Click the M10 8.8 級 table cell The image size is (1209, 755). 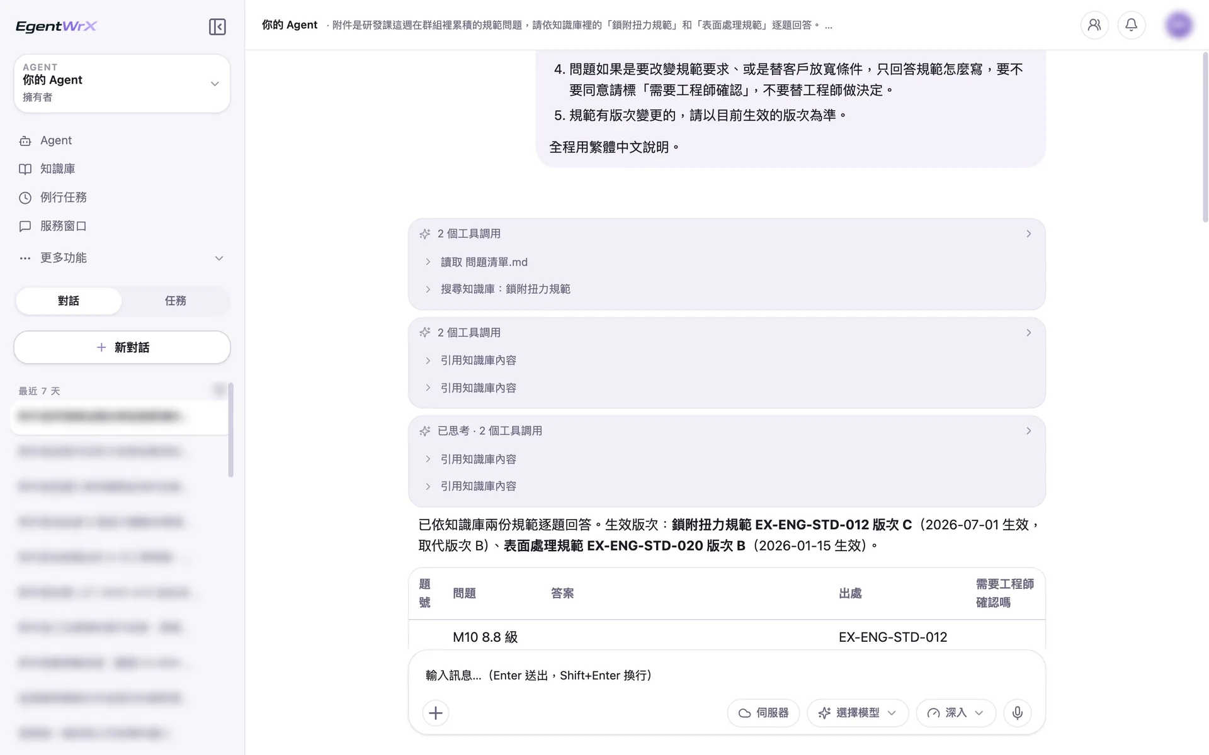click(485, 637)
